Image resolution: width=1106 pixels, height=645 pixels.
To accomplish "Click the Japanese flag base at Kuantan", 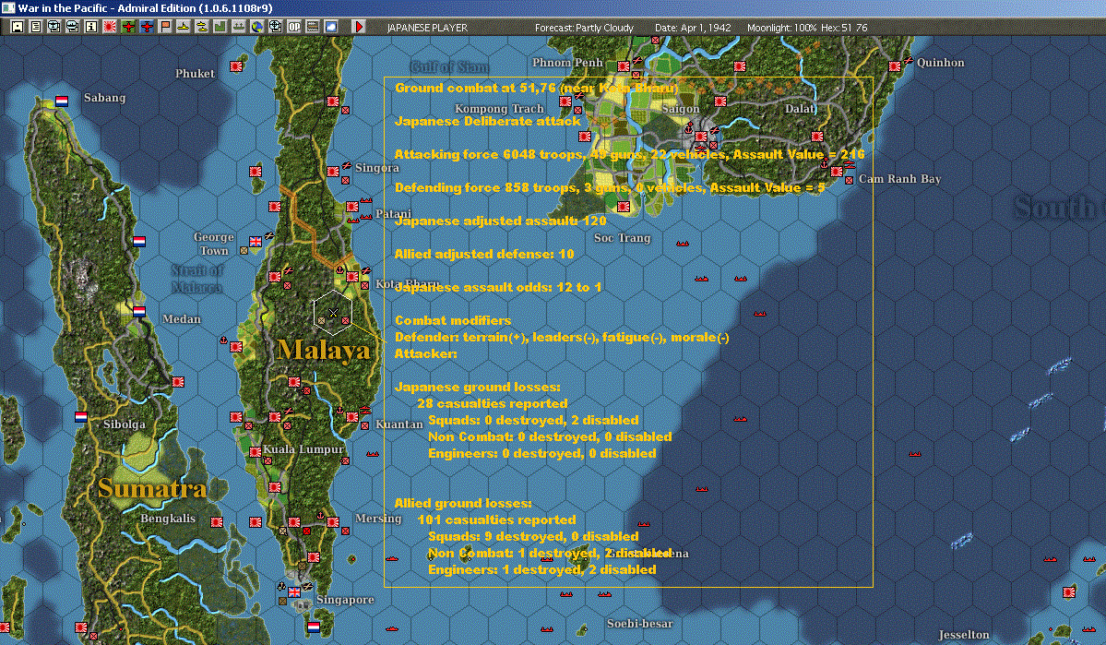I will point(352,417).
